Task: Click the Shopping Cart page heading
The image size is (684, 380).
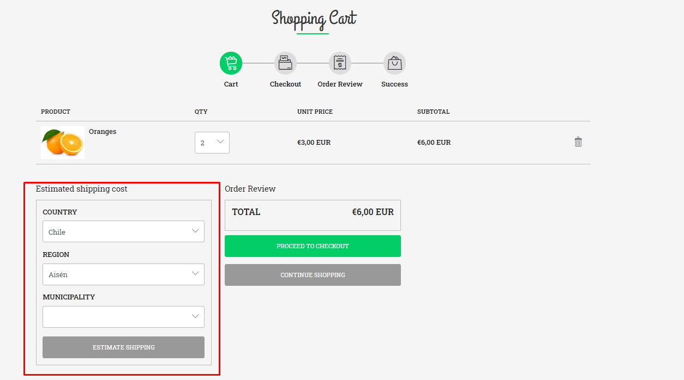Action: [314, 19]
